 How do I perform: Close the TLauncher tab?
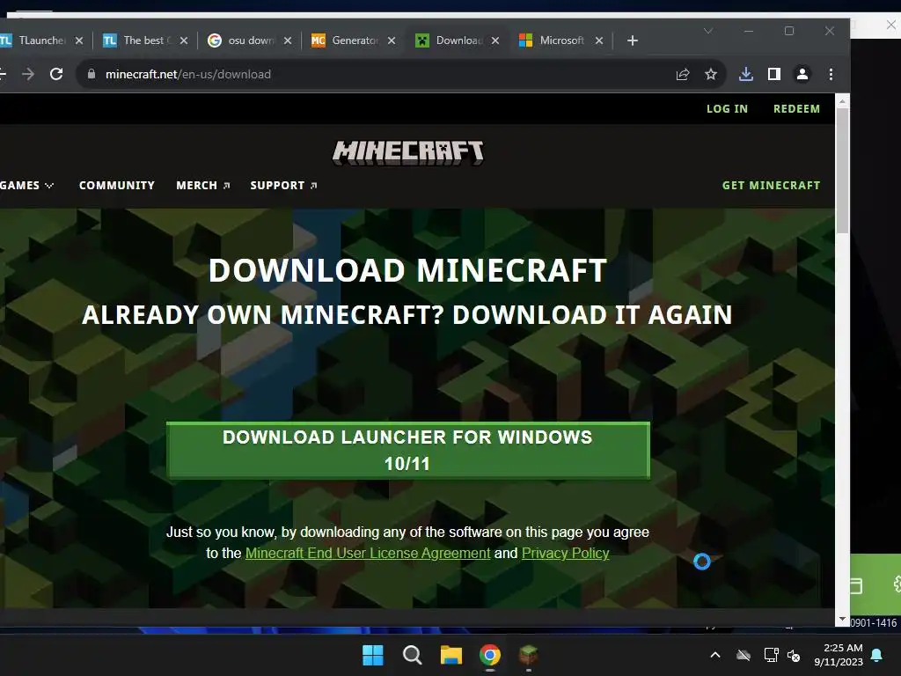point(79,40)
